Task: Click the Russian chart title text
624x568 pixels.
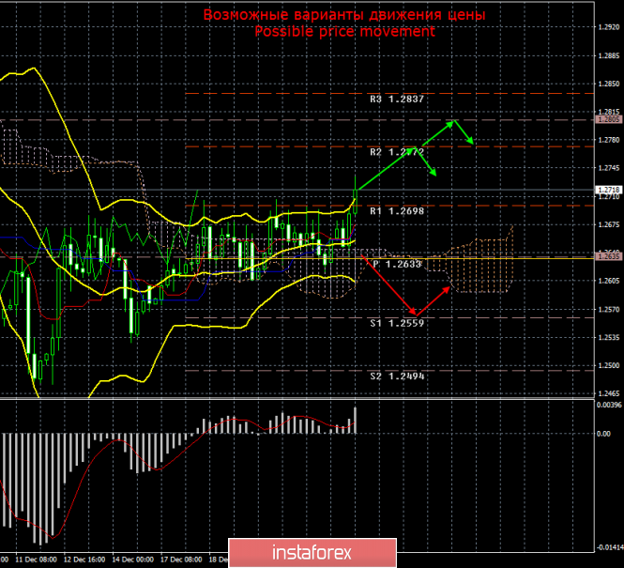Action: point(345,16)
